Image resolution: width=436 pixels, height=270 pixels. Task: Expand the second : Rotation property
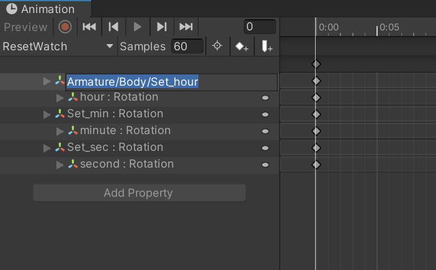click(x=60, y=164)
